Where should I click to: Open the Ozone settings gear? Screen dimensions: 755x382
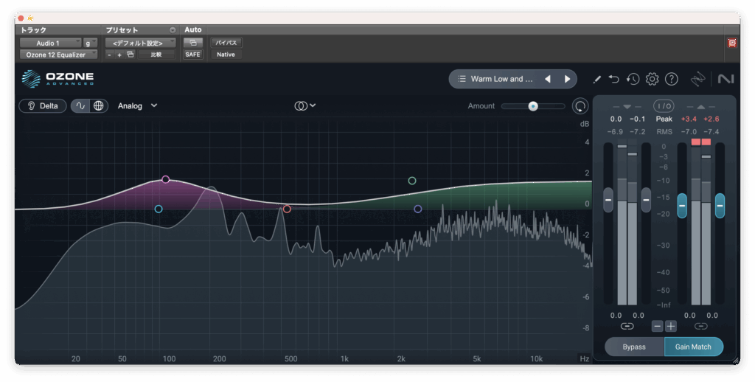652,79
